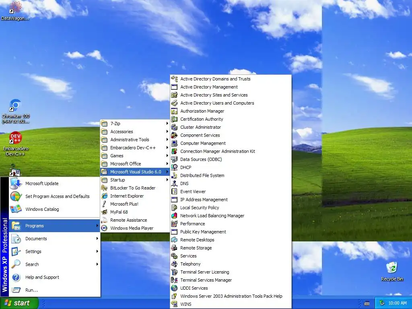Open WINS entry
Viewport: 412px width, 309px height.
point(231,304)
